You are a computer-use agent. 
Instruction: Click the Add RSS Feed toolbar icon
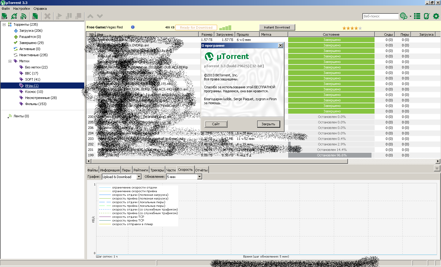(x=24, y=16)
